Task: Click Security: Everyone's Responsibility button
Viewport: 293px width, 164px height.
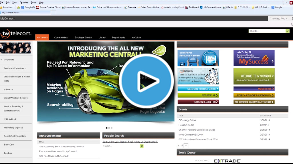Action: pyautogui.click(x=254, y=95)
